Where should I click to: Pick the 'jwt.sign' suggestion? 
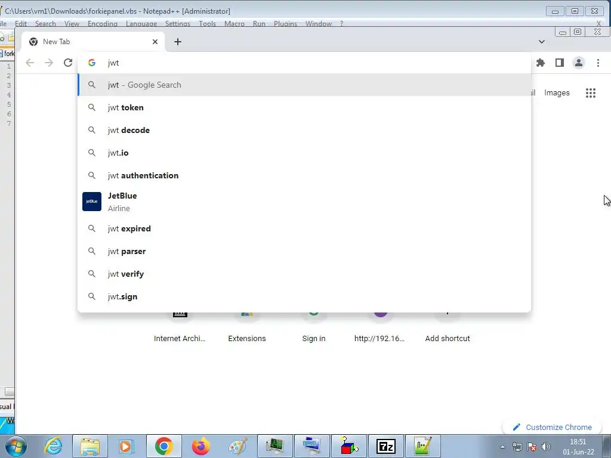click(304, 296)
